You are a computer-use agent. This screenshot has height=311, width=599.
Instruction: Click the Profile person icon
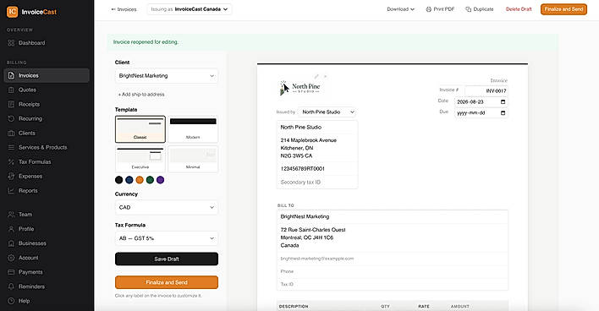click(11, 229)
